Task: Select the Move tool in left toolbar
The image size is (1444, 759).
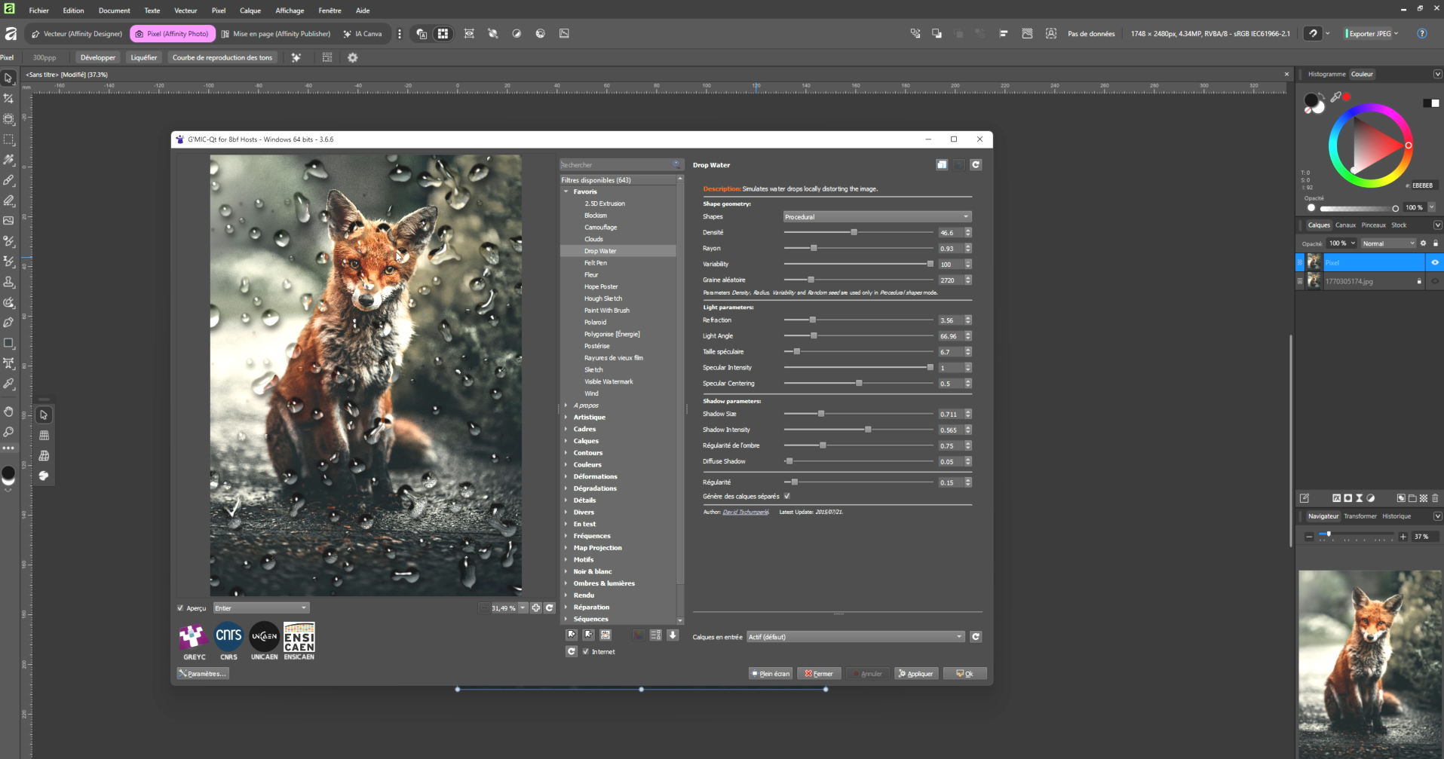Action: tap(9, 78)
